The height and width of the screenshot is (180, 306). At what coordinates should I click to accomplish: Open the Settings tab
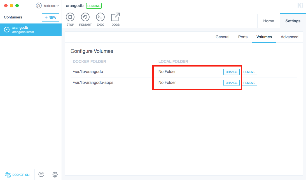[293, 21]
